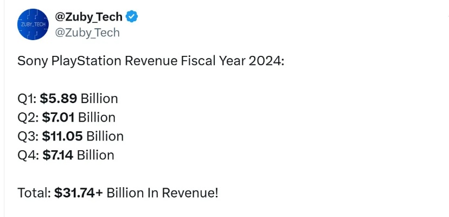Select the bold $31.74+ total figure
The width and height of the screenshot is (449, 217).
[x=79, y=193]
